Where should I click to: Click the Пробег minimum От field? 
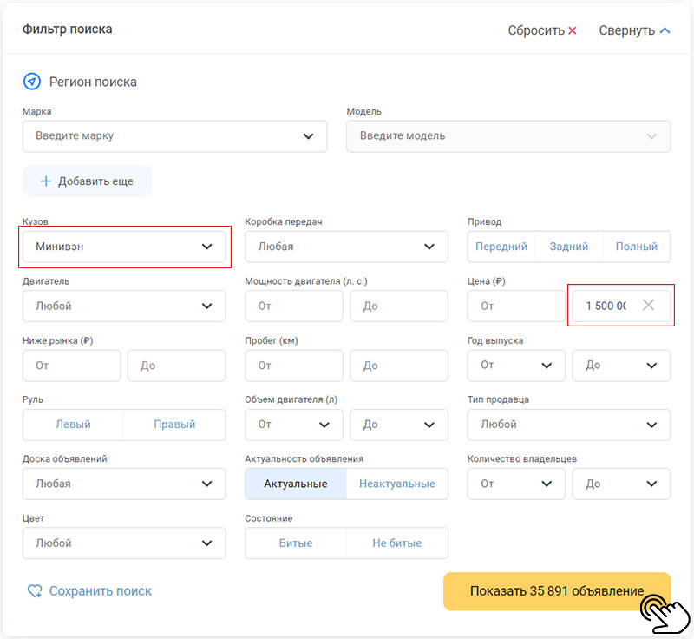click(294, 366)
